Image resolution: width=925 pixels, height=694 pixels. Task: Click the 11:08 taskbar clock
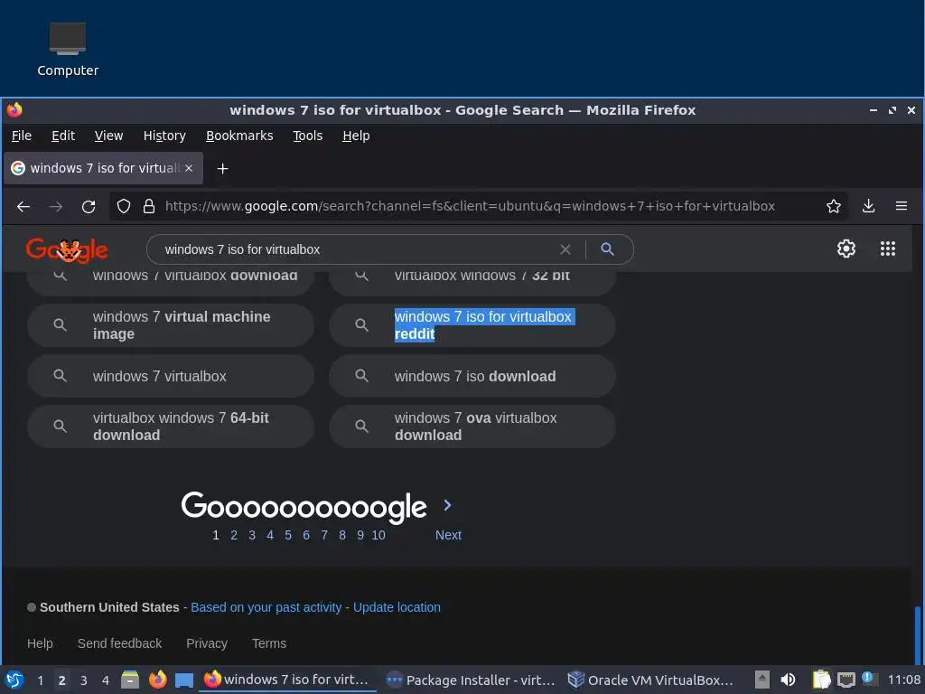(903, 680)
